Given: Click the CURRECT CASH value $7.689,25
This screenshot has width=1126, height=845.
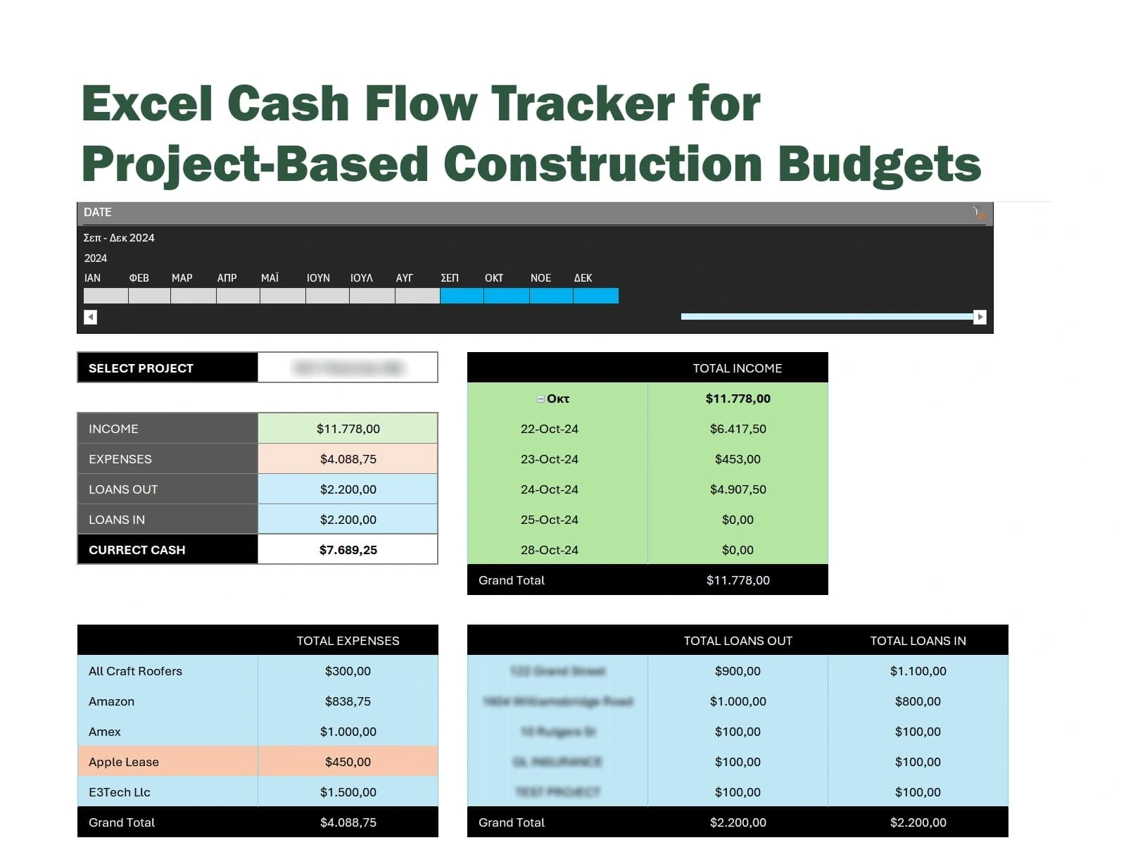Looking at the screenshot, I should click(348, 549).
